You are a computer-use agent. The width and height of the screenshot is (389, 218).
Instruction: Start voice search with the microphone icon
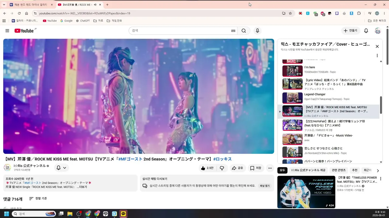(257, 31)
